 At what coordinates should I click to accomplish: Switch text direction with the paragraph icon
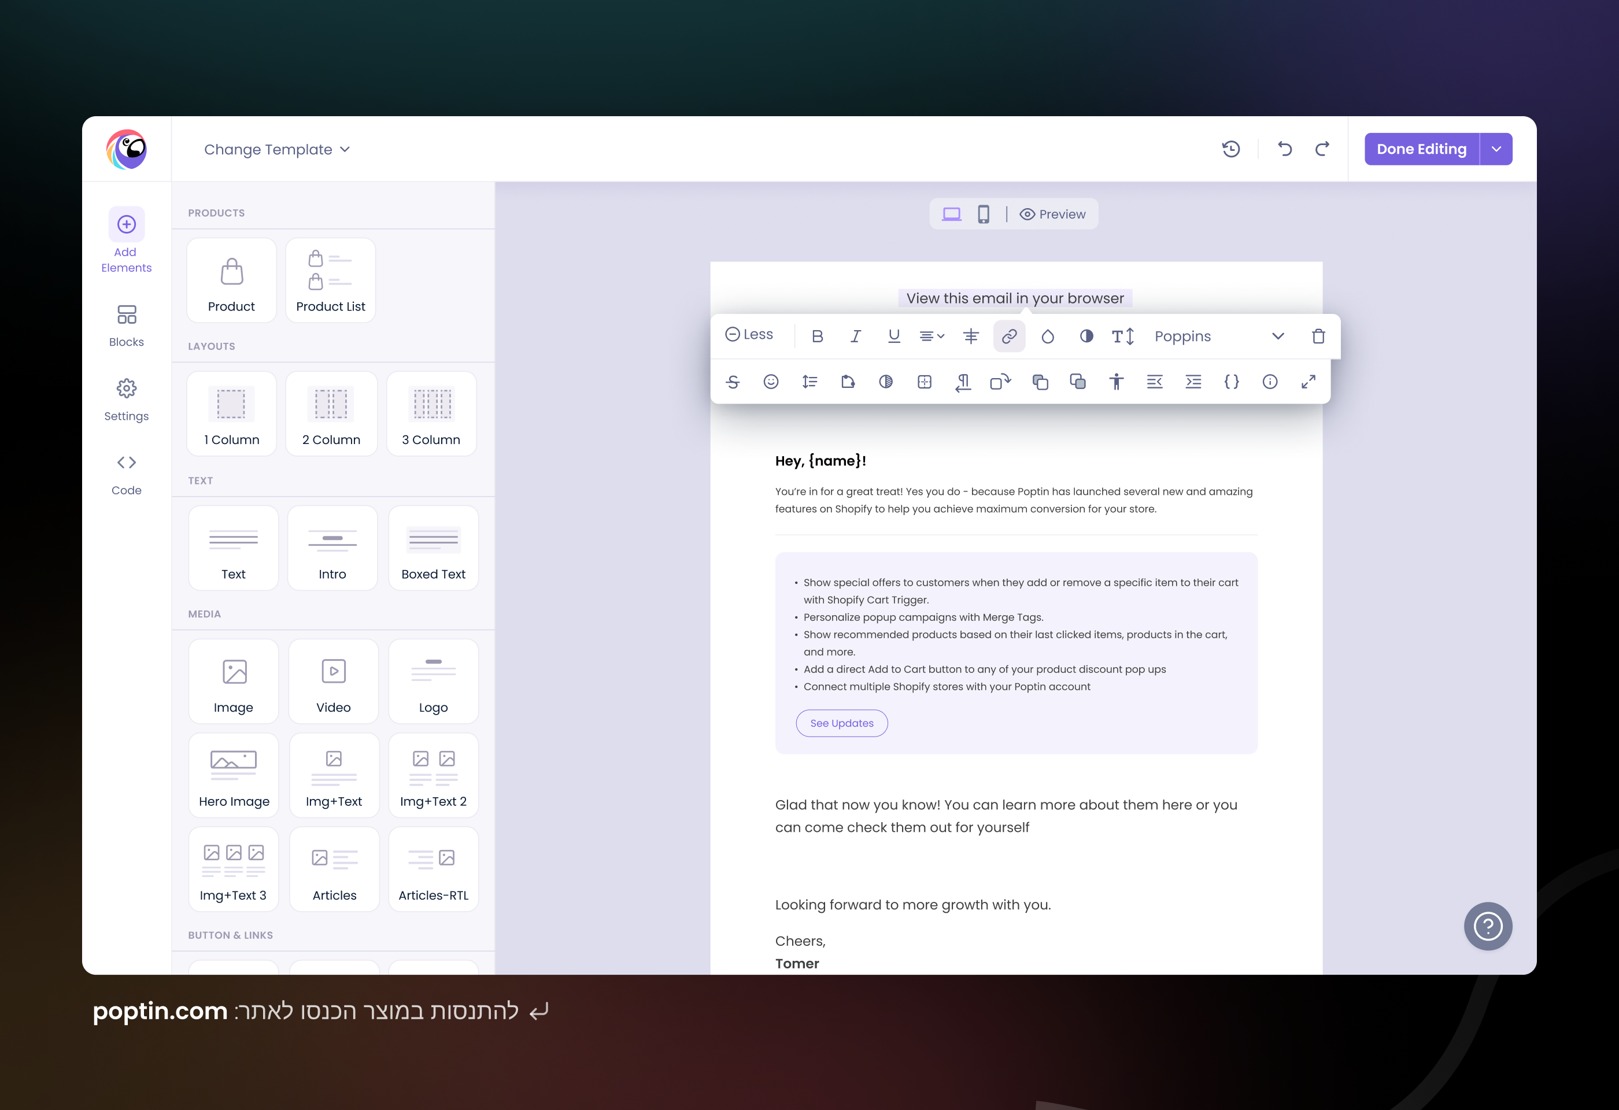(x=963, y=382)
